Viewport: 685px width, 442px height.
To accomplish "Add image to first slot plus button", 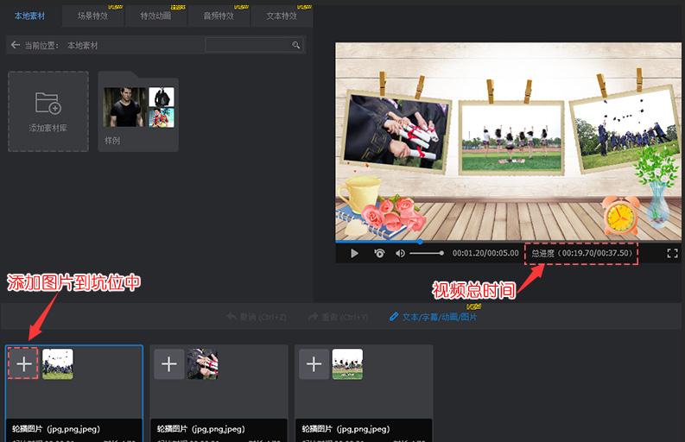I will 24,364.
